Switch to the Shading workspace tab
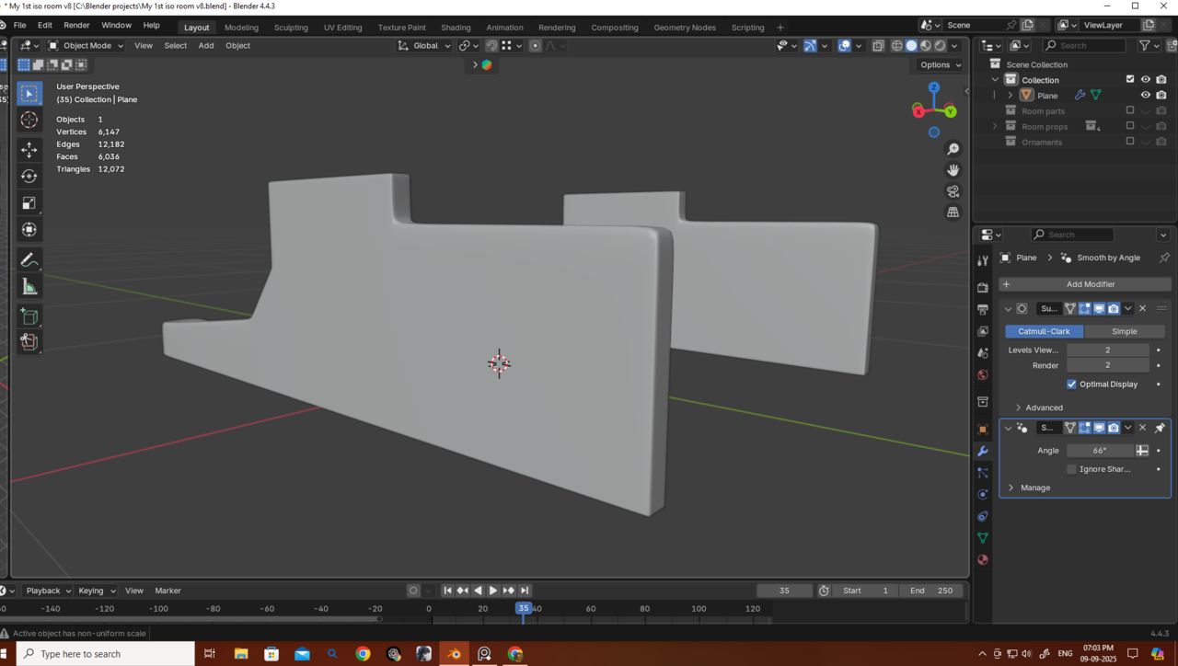Image resolution: width=1178 pixels, height=666 pixels. (456, 28)
